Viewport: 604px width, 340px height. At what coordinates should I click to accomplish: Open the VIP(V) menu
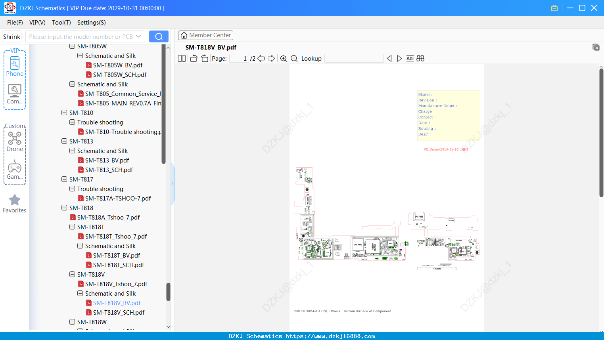point(37,23)
